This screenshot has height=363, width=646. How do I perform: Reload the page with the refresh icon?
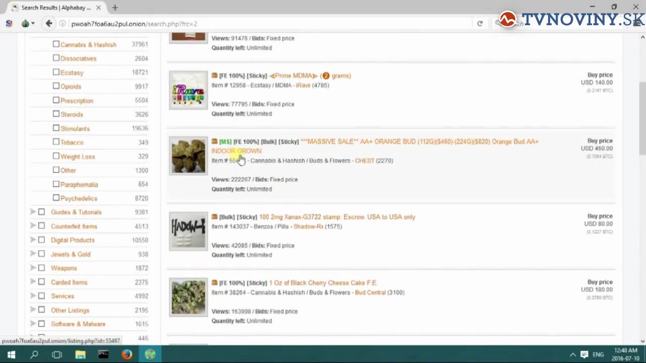[479, 24]
